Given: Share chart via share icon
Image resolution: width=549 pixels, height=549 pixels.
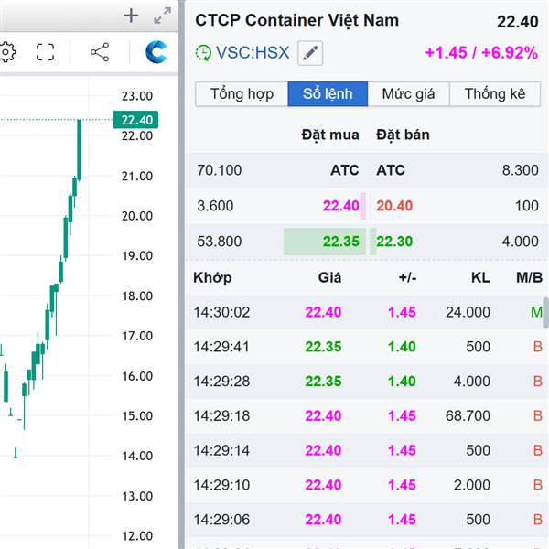Looking at the screenshot, I should pos(100,52).
